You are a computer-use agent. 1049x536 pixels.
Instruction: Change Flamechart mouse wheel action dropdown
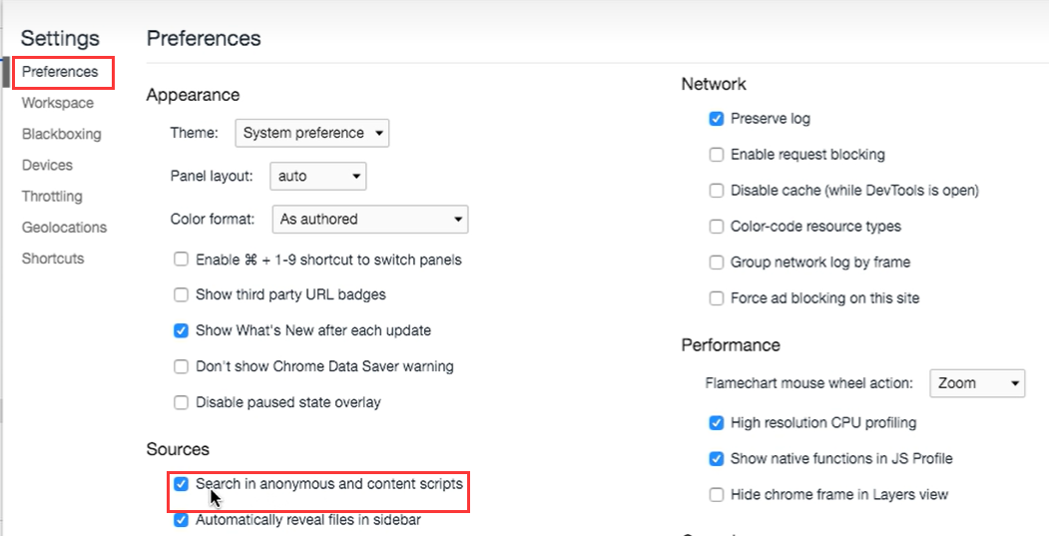977,382
